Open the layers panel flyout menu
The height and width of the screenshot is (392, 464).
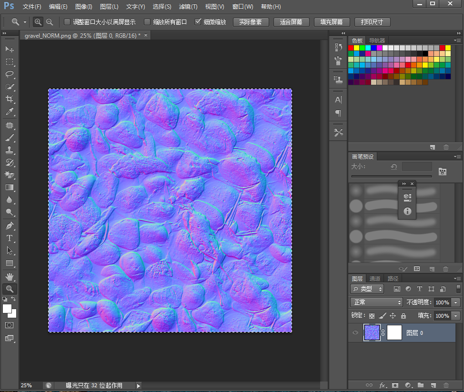[457, 278]
